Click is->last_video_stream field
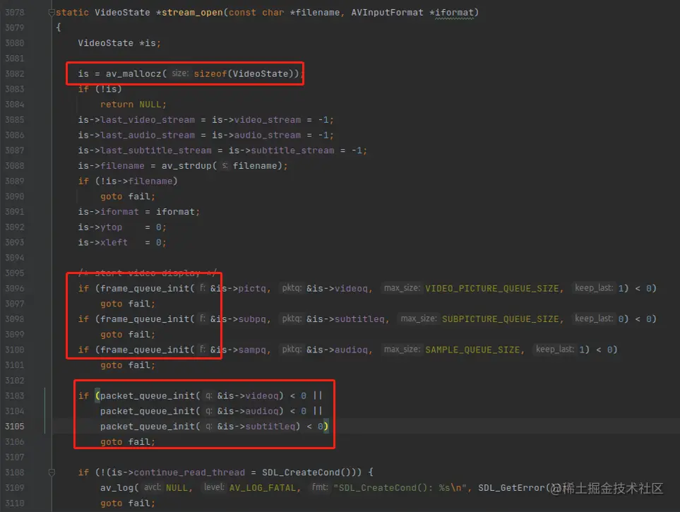 pyautogui.click(x=136, y=120)
